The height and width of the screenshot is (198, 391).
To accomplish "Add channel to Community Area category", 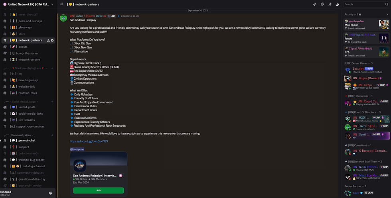I will coord(52,135).
